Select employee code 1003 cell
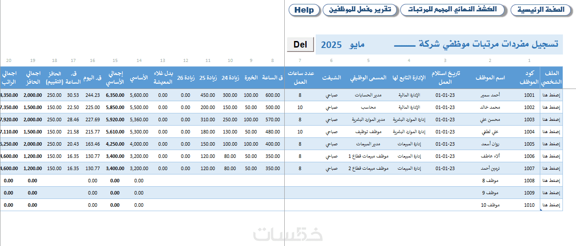Viewport: 576px width, 246px height. (529, 120)
